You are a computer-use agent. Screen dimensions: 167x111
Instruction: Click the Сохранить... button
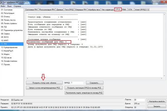[x=93, y=83]
